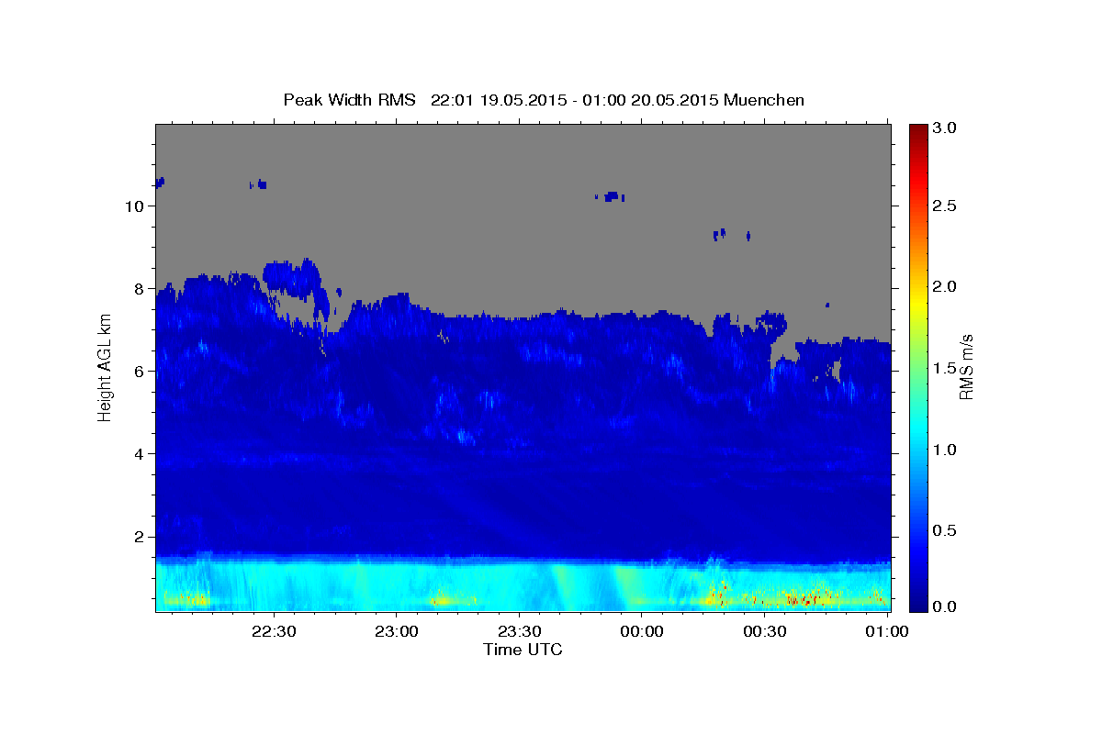Click the height tick label 6
Screen dimensions: 1102x734
[138, 371]
